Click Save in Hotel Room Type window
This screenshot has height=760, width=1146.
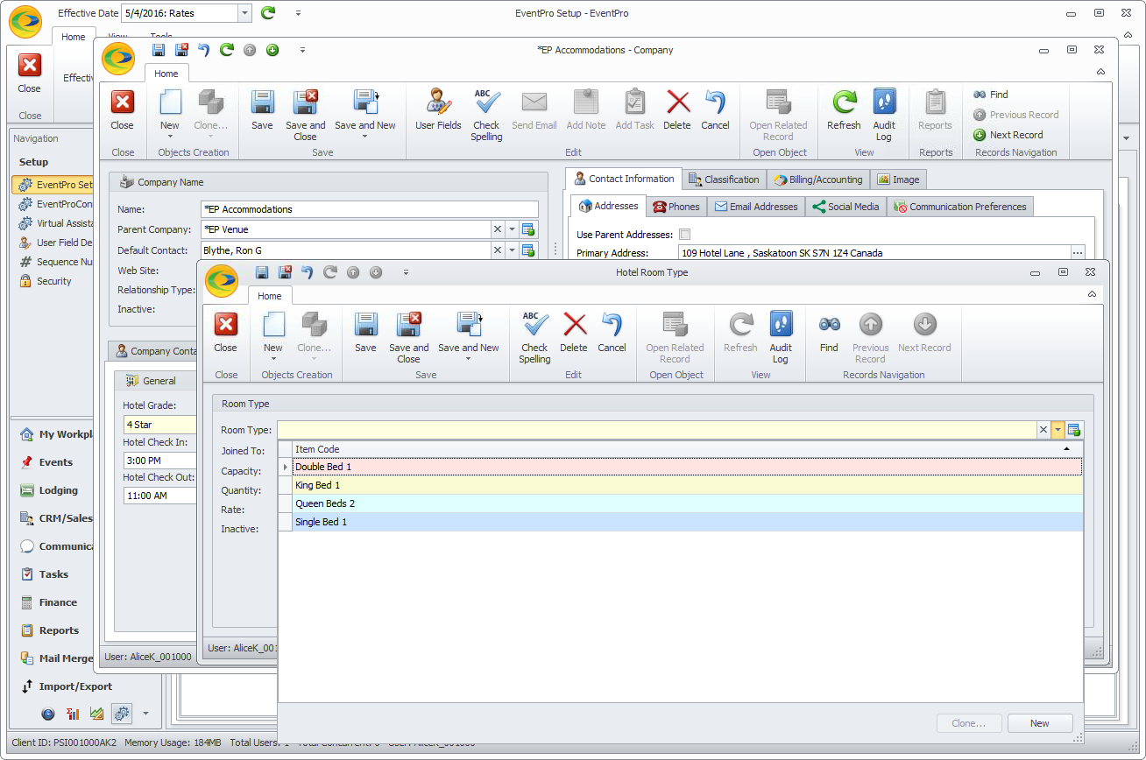point(365,333)
